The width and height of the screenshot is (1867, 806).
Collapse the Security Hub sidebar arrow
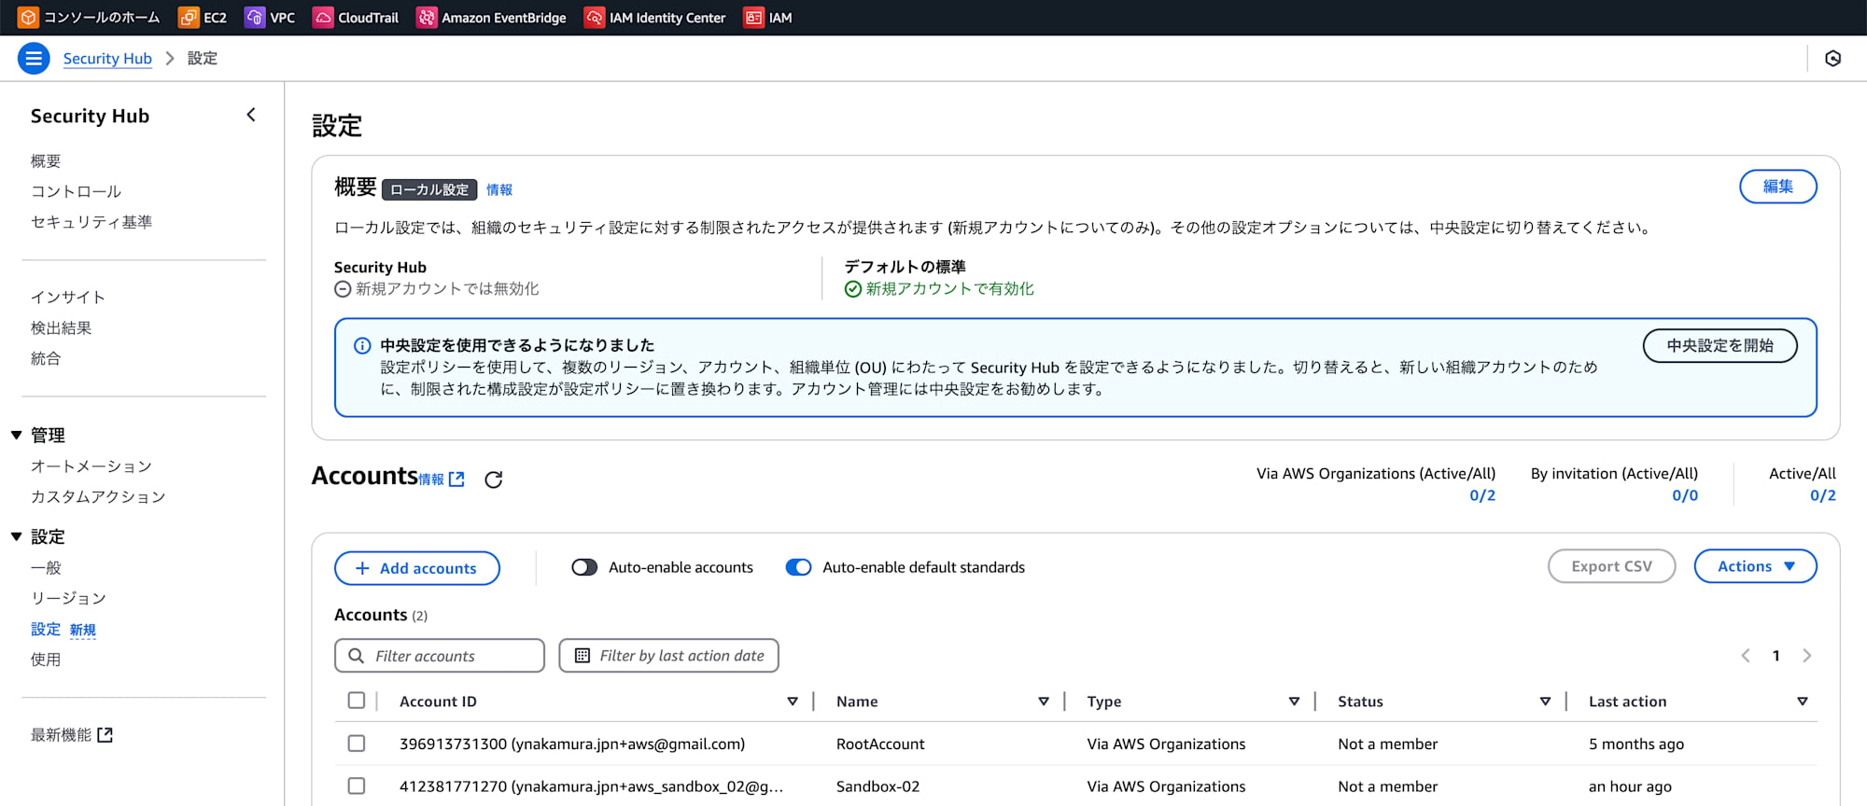point(250,115)
